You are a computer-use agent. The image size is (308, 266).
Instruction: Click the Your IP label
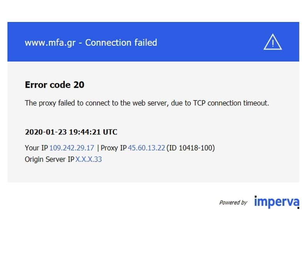(x=36, y=148)
